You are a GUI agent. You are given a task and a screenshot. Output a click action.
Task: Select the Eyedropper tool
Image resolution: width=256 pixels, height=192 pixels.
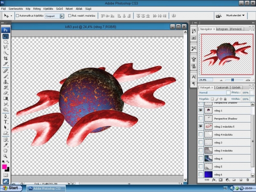click(6, 145)
